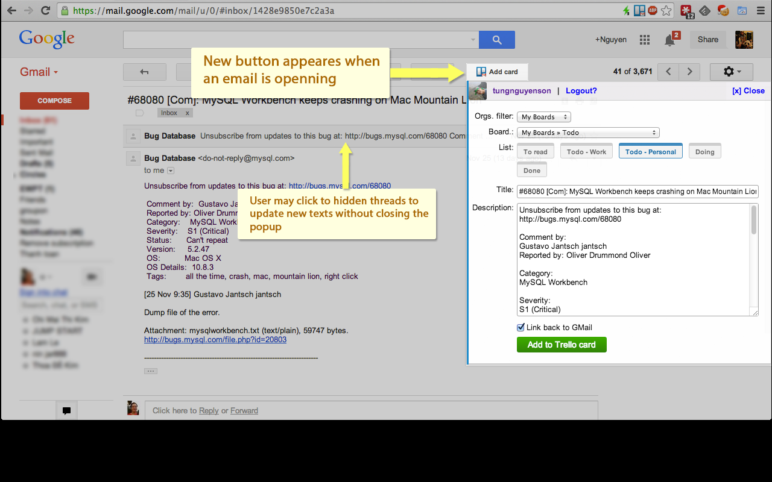The height and width of the screenshot is (482, 772).
Task: Open the Google apps grid
Action: pos(644,39)
